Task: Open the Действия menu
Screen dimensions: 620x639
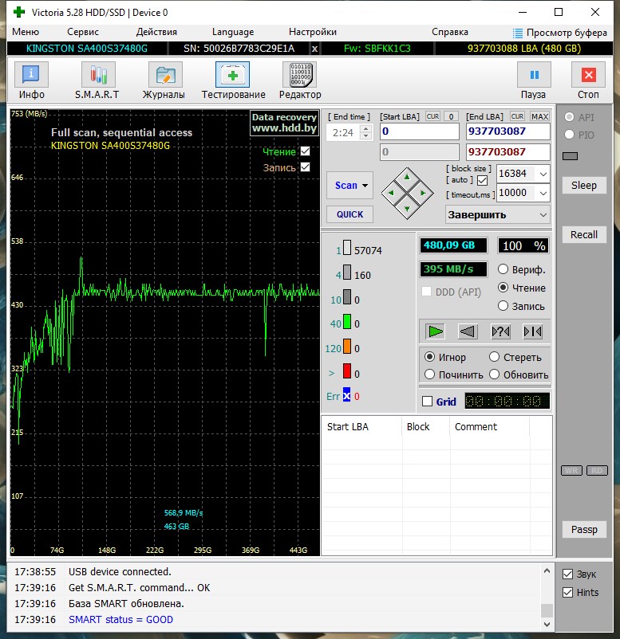Action: [x=156, y=32]
